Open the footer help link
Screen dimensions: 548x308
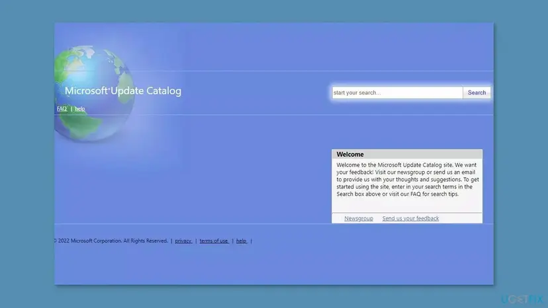pos(242,241)
